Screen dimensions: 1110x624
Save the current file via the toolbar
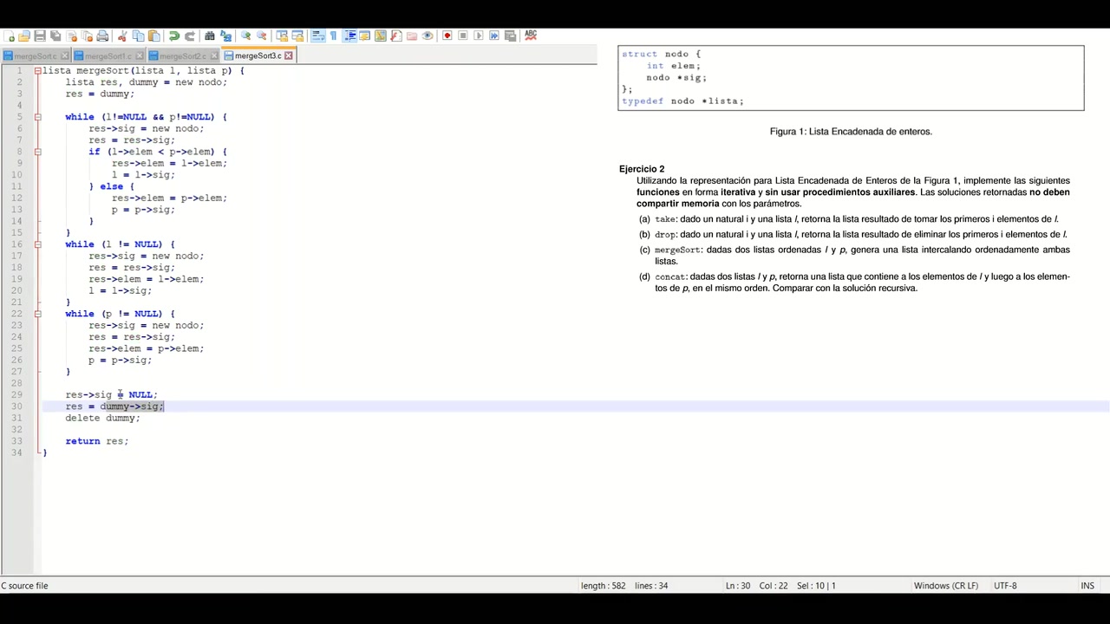tap(40, 36)
